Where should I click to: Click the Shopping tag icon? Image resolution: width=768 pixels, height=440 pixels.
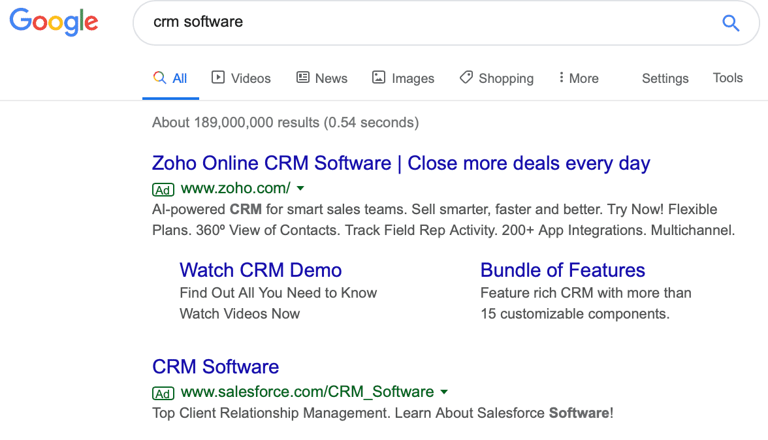[x=466, y=77]
